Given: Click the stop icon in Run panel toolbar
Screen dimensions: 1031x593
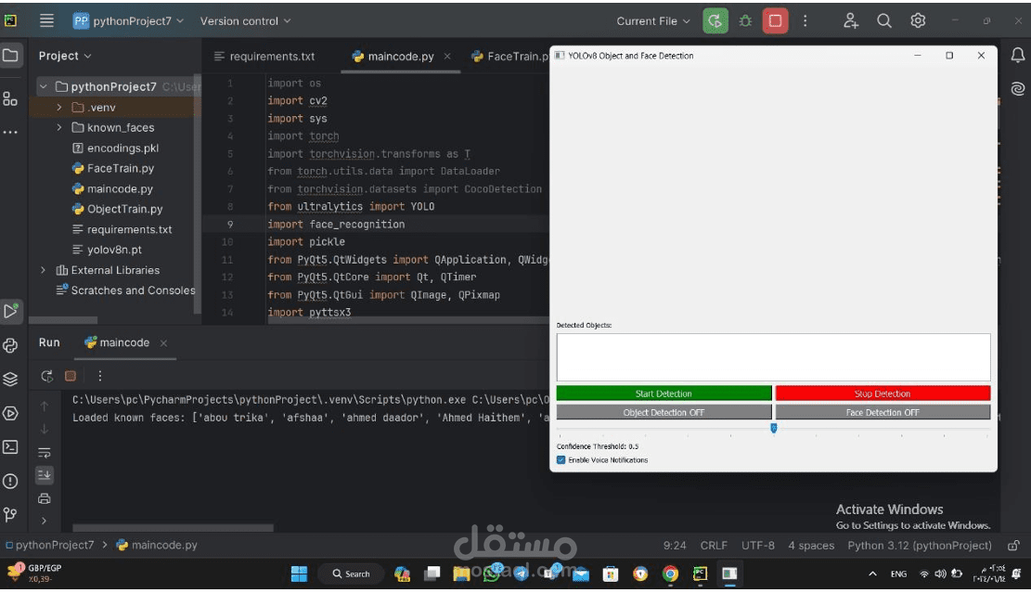Looking at the screenshot, I should [x=71, y=376].
